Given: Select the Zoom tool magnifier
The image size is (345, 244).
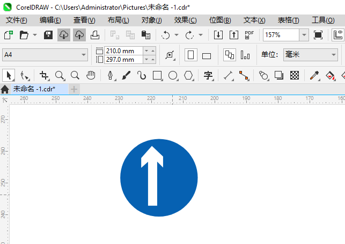Looking at the screenshot, I should (x=60, y=76).
